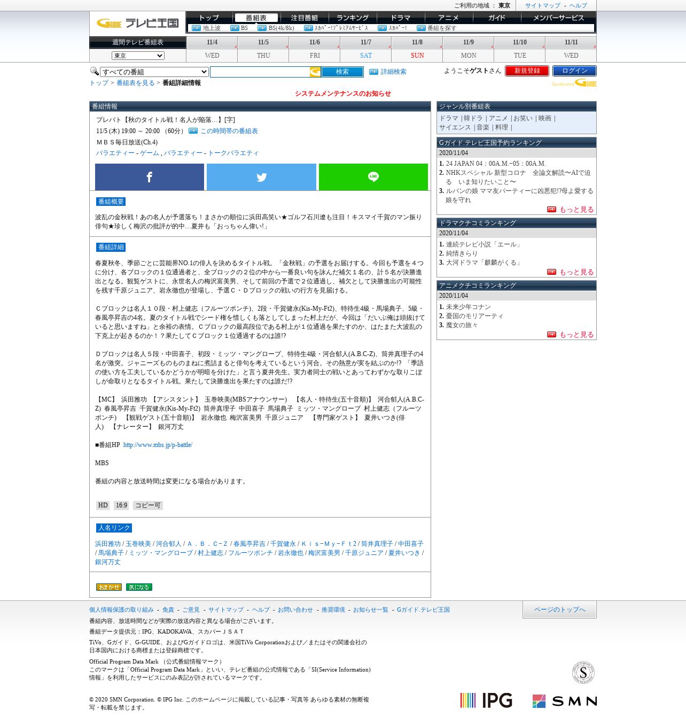The width and height of the screenshot is (686, 717).
Task: Click the おまかせ tag button
Action: (x=109, y=587)
